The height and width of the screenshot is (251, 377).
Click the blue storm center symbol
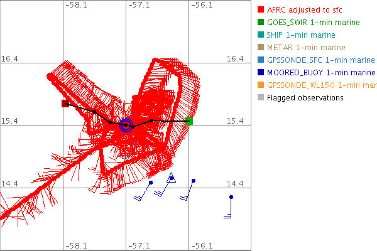[x=126, y=125]
